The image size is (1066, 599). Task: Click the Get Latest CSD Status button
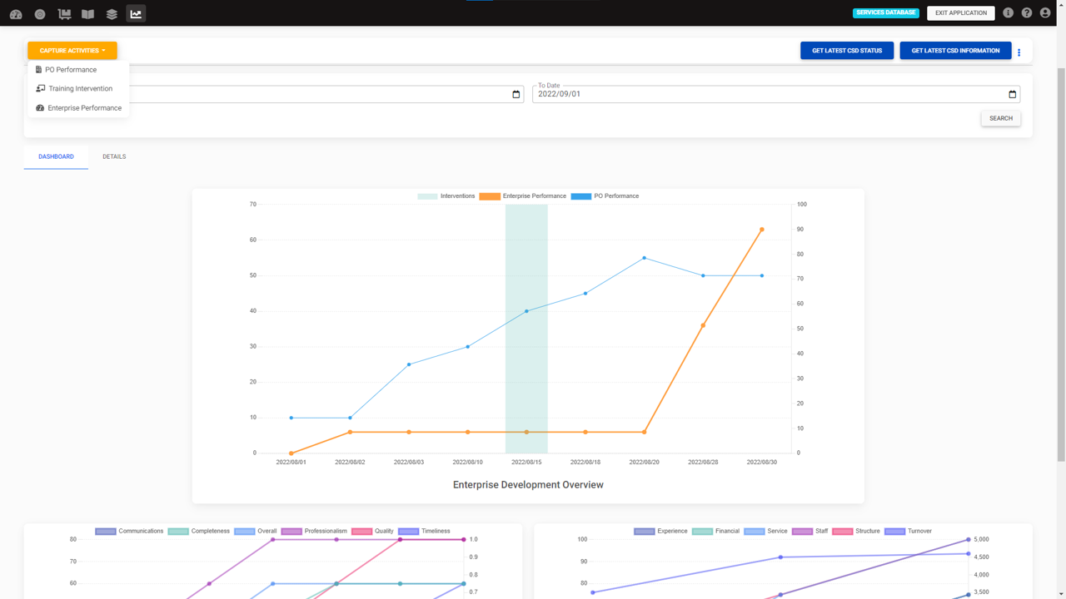pyautogui.click(x=846, y=51)
